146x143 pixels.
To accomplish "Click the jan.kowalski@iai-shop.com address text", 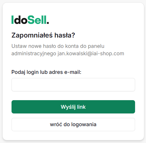I will coord(91,53).
